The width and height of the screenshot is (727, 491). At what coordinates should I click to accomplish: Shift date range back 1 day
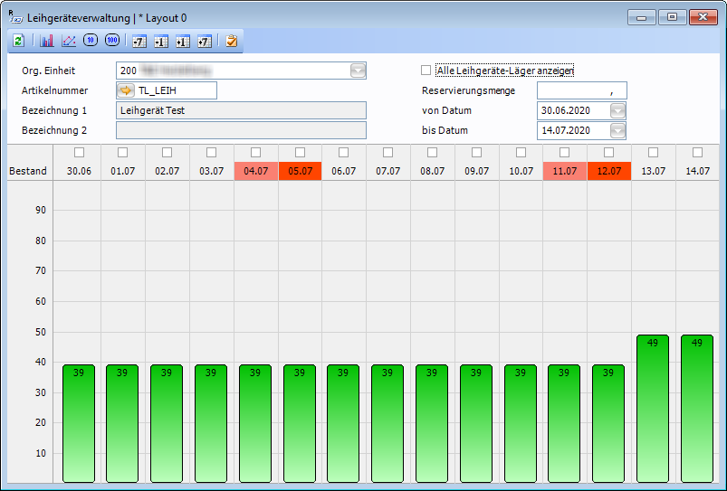click(x=160, y=41)
